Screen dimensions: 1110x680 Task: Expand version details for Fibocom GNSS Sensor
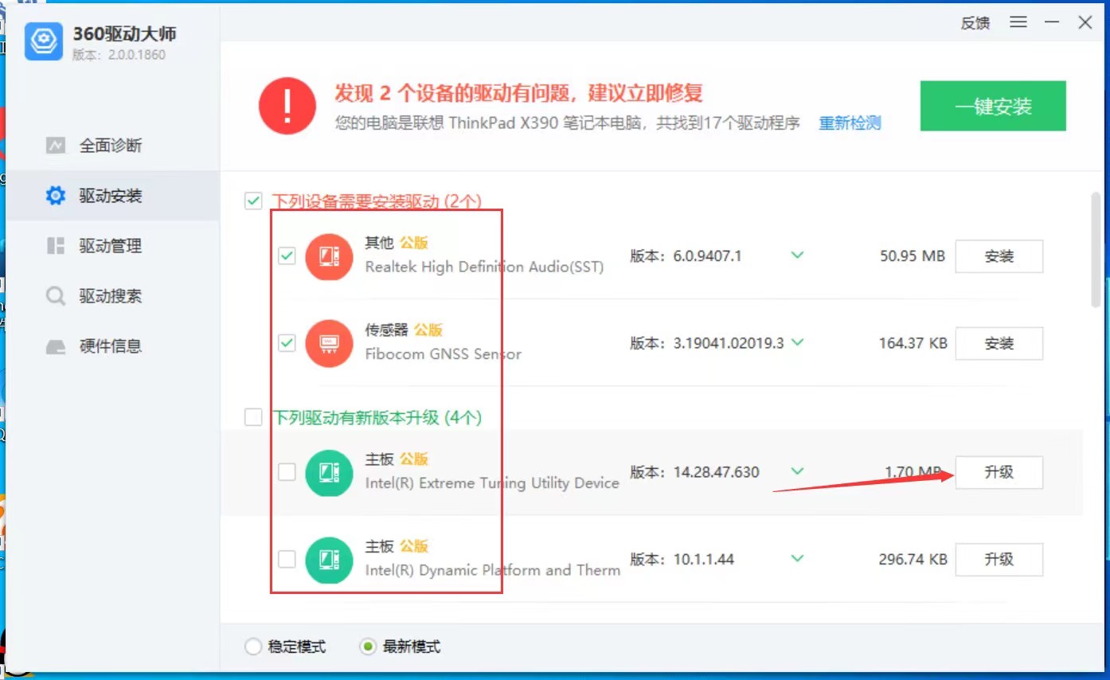pos(797,343)
